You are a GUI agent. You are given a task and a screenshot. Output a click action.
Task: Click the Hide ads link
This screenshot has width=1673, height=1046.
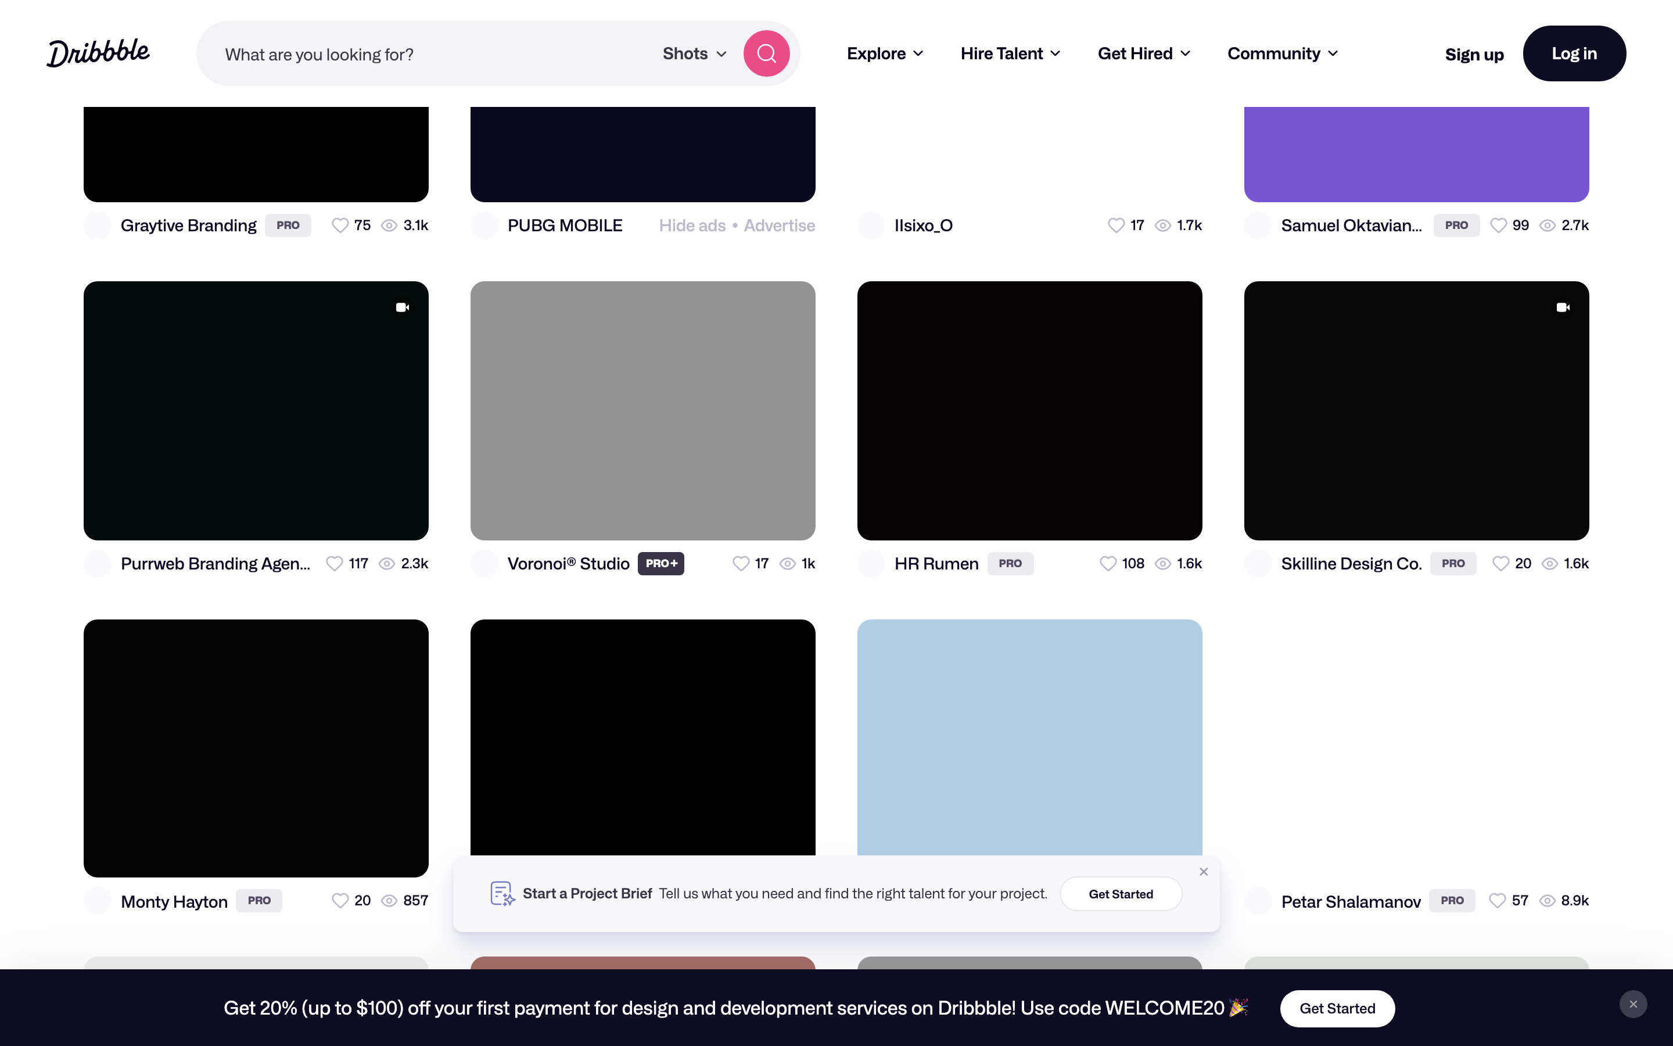pyautogui.click(x=692, y=225)
